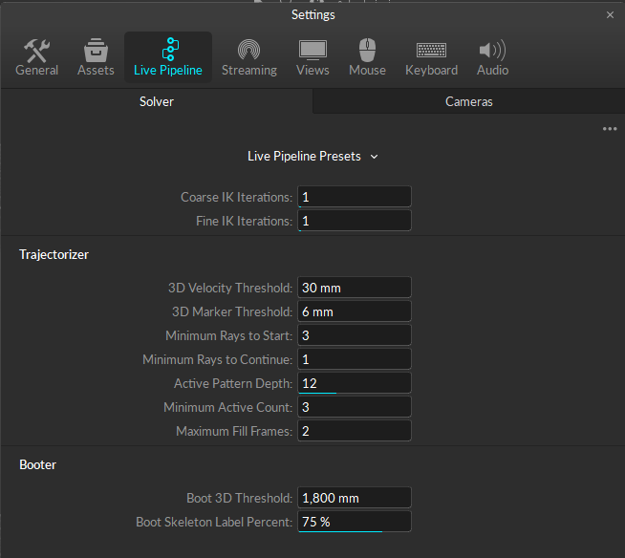Click the Fine IK Iterations field
625x558 pixels.
point(354,221)
